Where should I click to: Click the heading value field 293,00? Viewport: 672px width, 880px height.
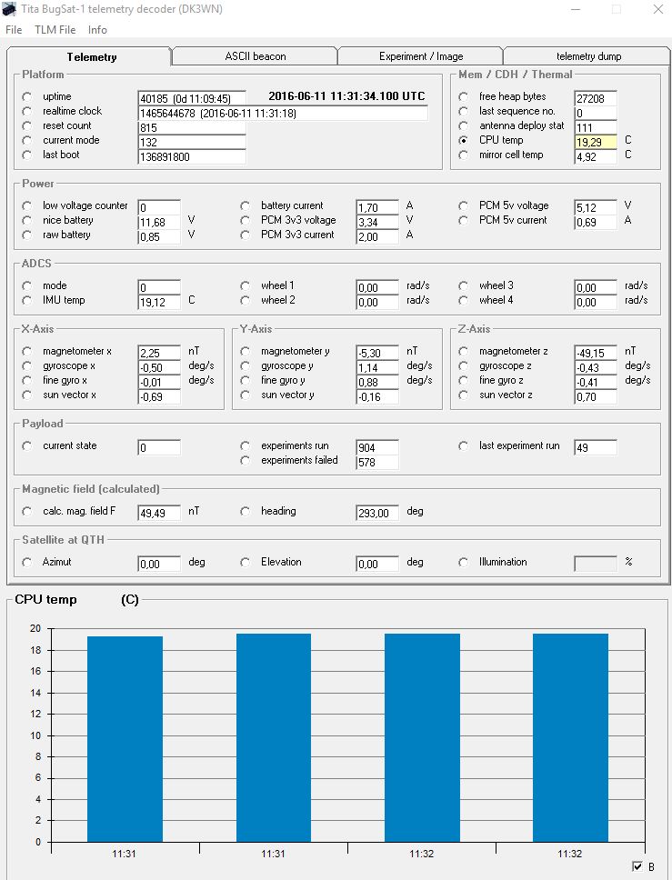click(x=377, y=513)
